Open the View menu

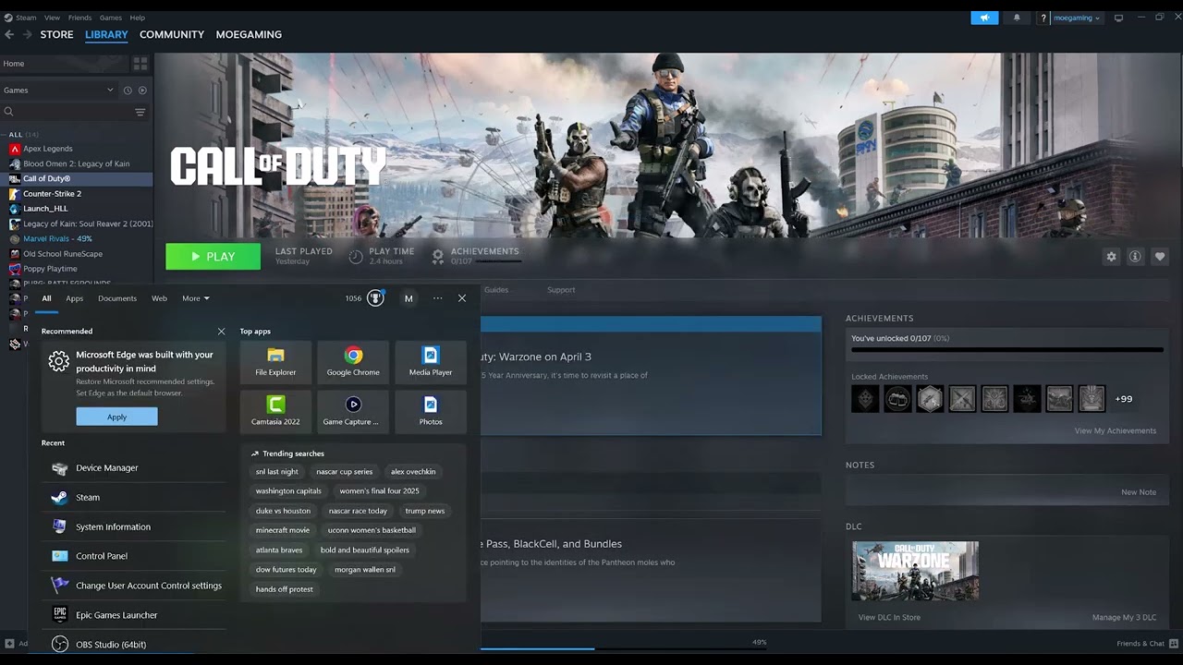(x=52, y=18)
